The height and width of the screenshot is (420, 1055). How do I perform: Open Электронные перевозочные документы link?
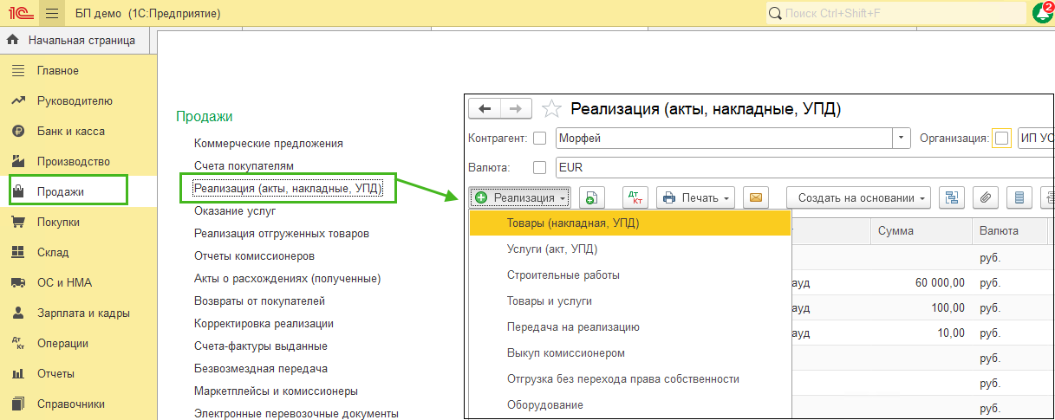[x=296, y=414]
